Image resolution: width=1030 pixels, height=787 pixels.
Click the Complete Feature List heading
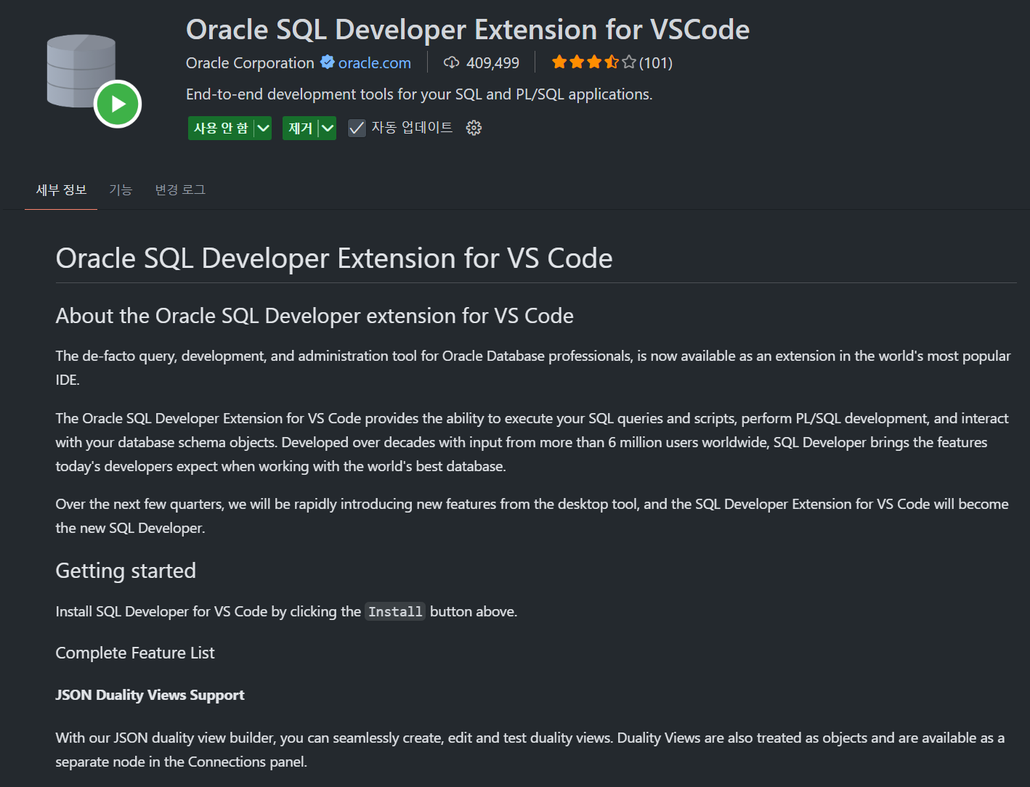point(135,653)
